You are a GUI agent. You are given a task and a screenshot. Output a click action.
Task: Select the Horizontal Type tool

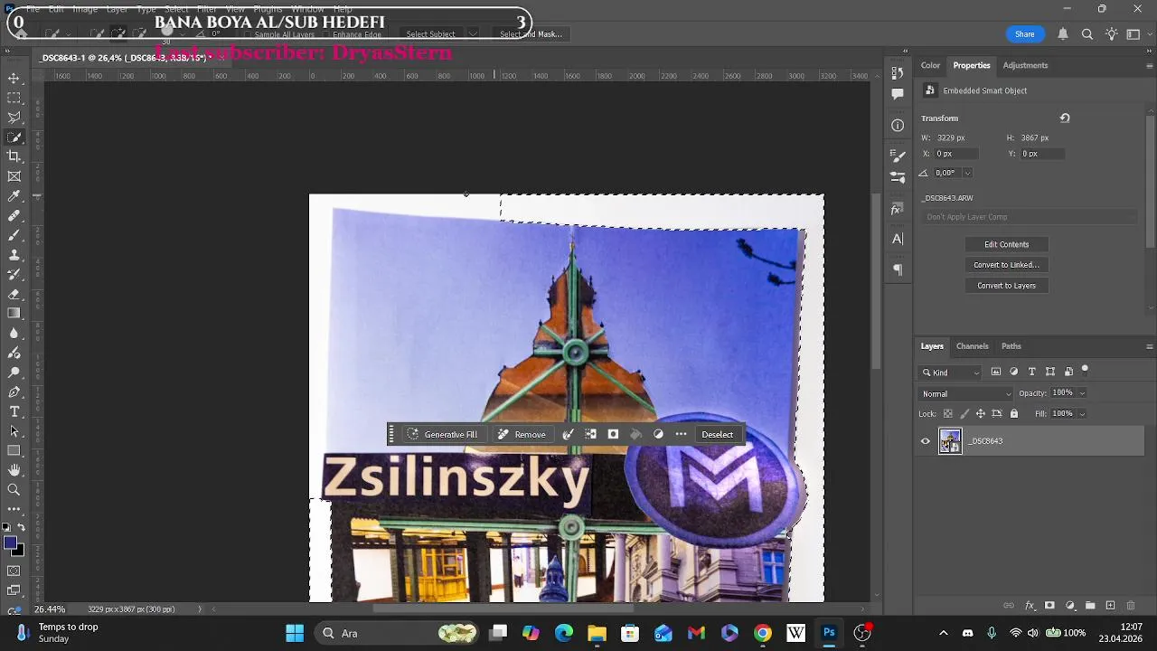14,411
